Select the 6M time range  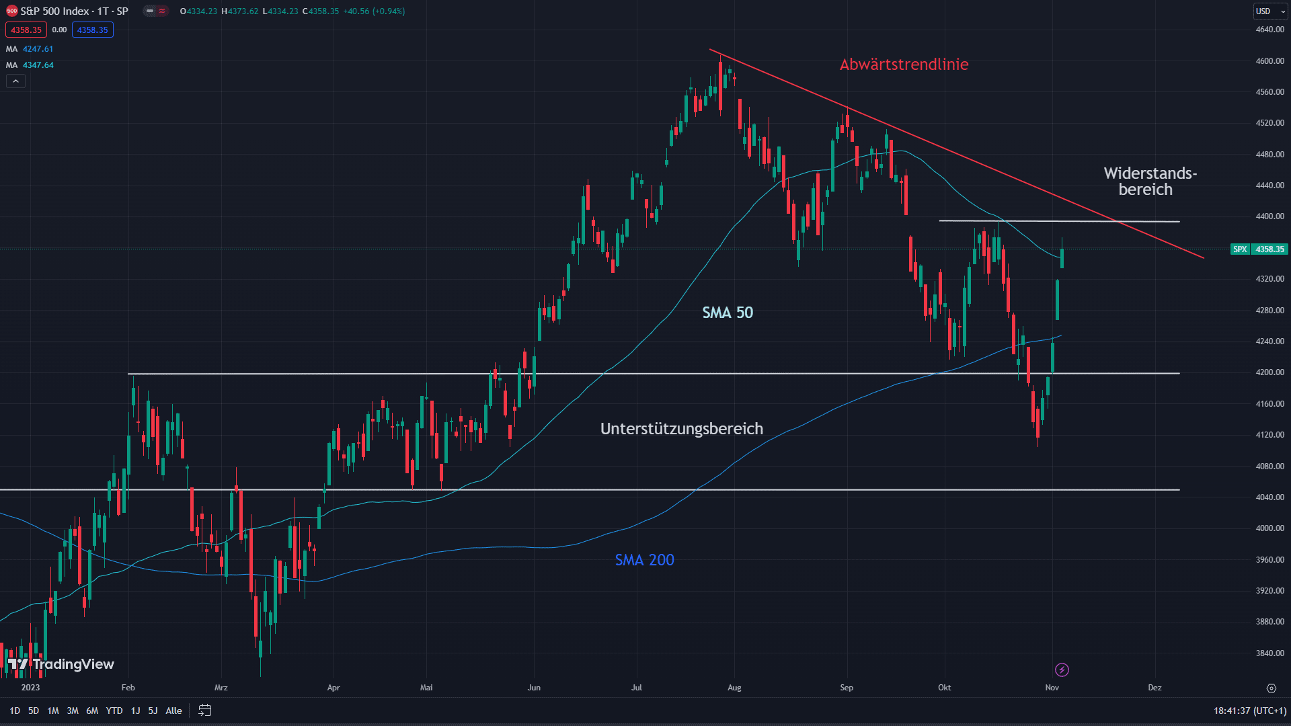point(92,711)
